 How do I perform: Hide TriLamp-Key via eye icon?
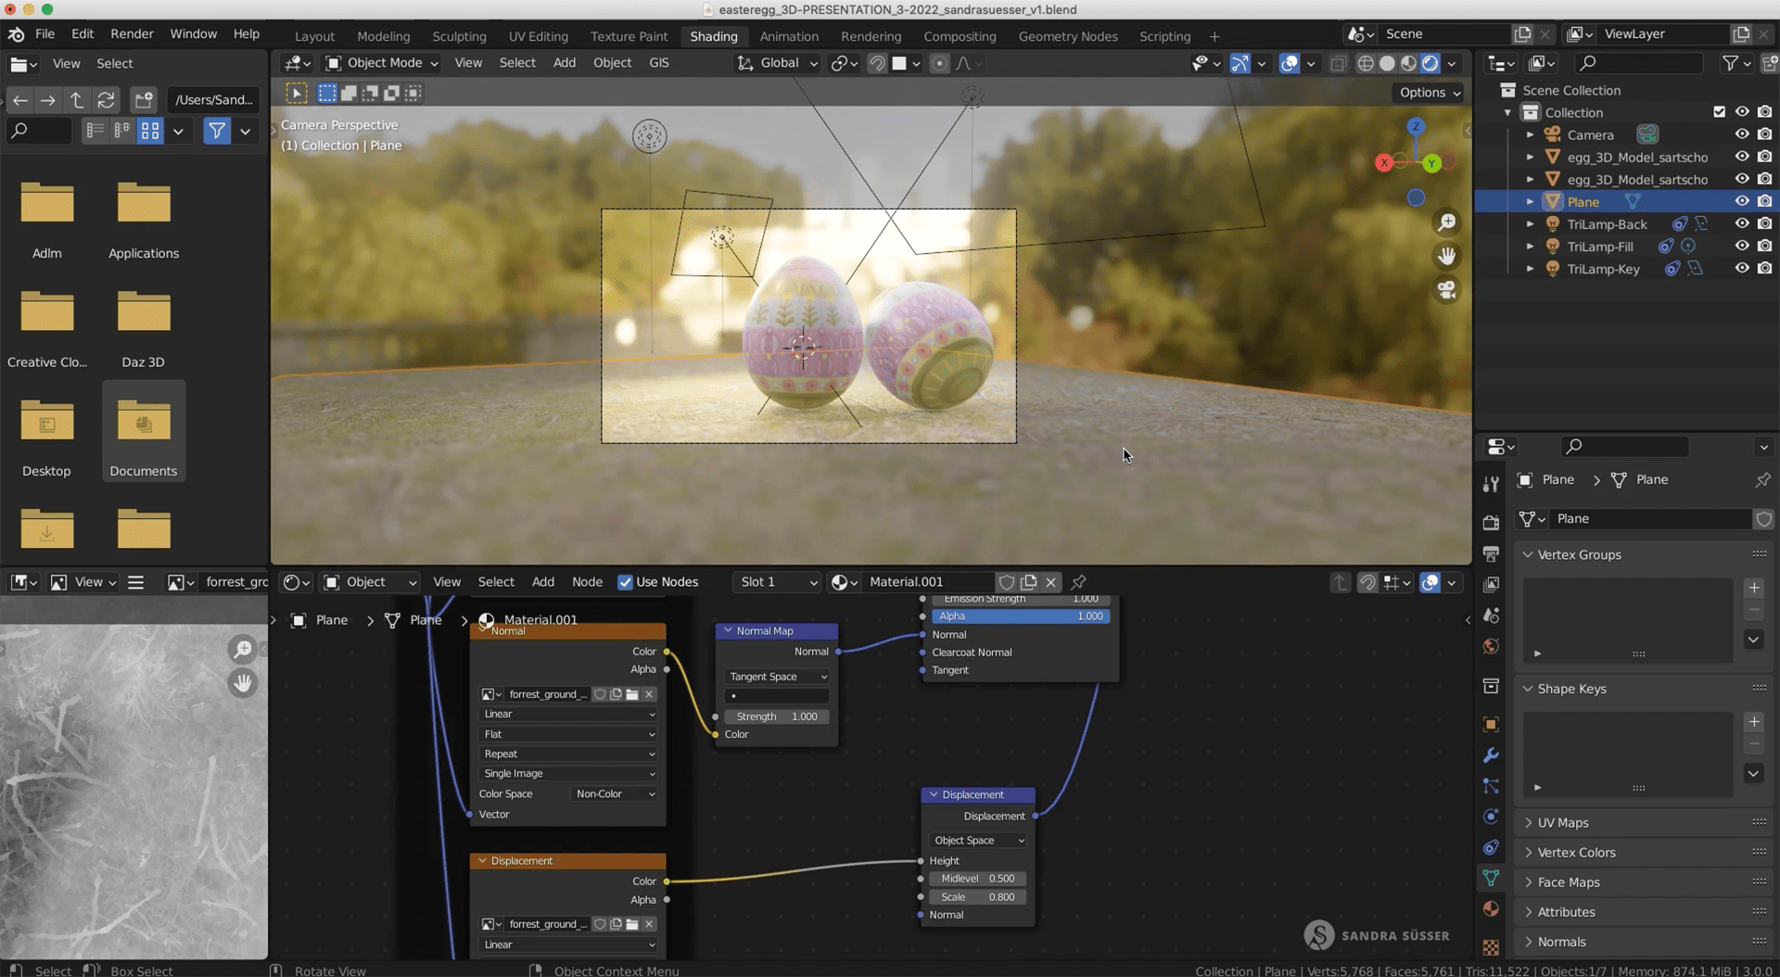[1742, 269]
